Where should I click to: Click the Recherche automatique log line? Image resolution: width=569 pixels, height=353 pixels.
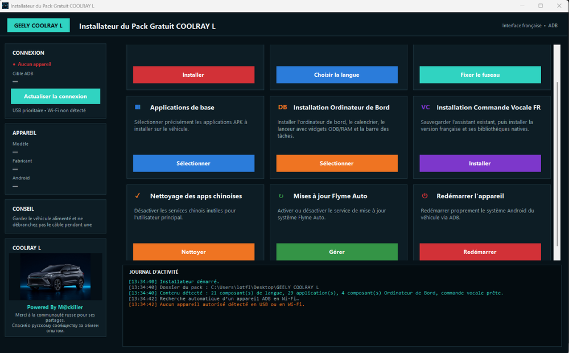[214, 299]
